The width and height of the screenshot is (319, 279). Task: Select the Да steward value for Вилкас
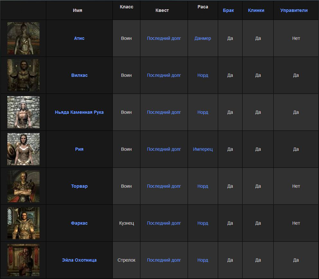[x=296, y=75]
